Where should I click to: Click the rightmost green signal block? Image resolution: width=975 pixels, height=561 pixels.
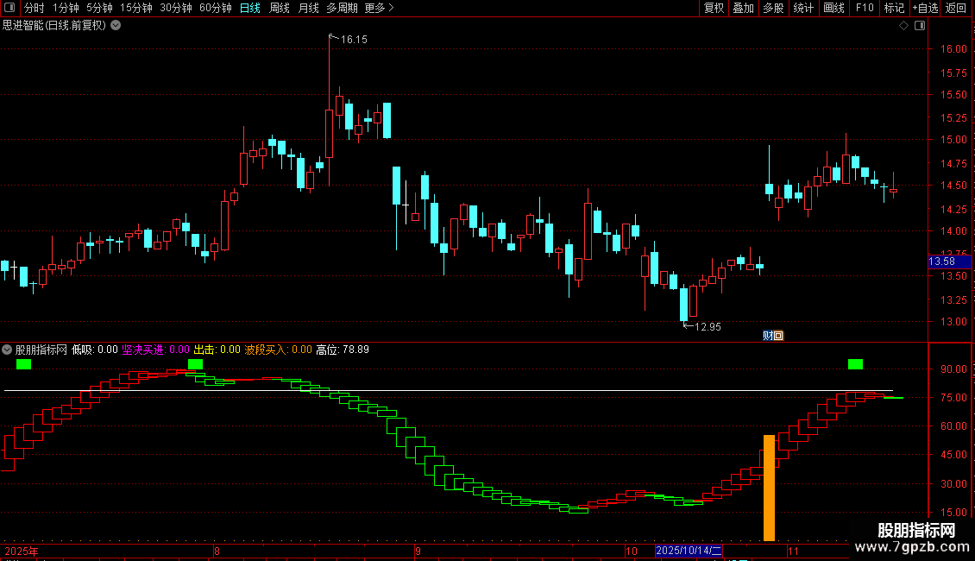[x=855, y=364]
